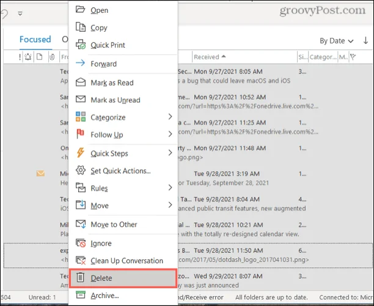This screenshot has width=374, height=306.
Task: Click the Attachment paperclip column icon
Action: 52,57
